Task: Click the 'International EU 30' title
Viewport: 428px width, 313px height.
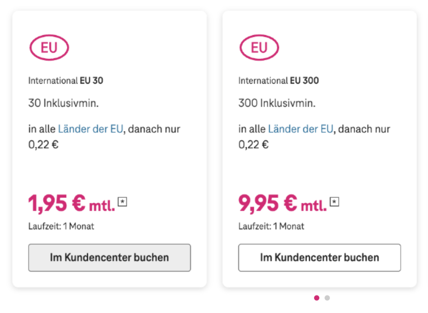Action: pyautogui.click(x=66, y=80)
